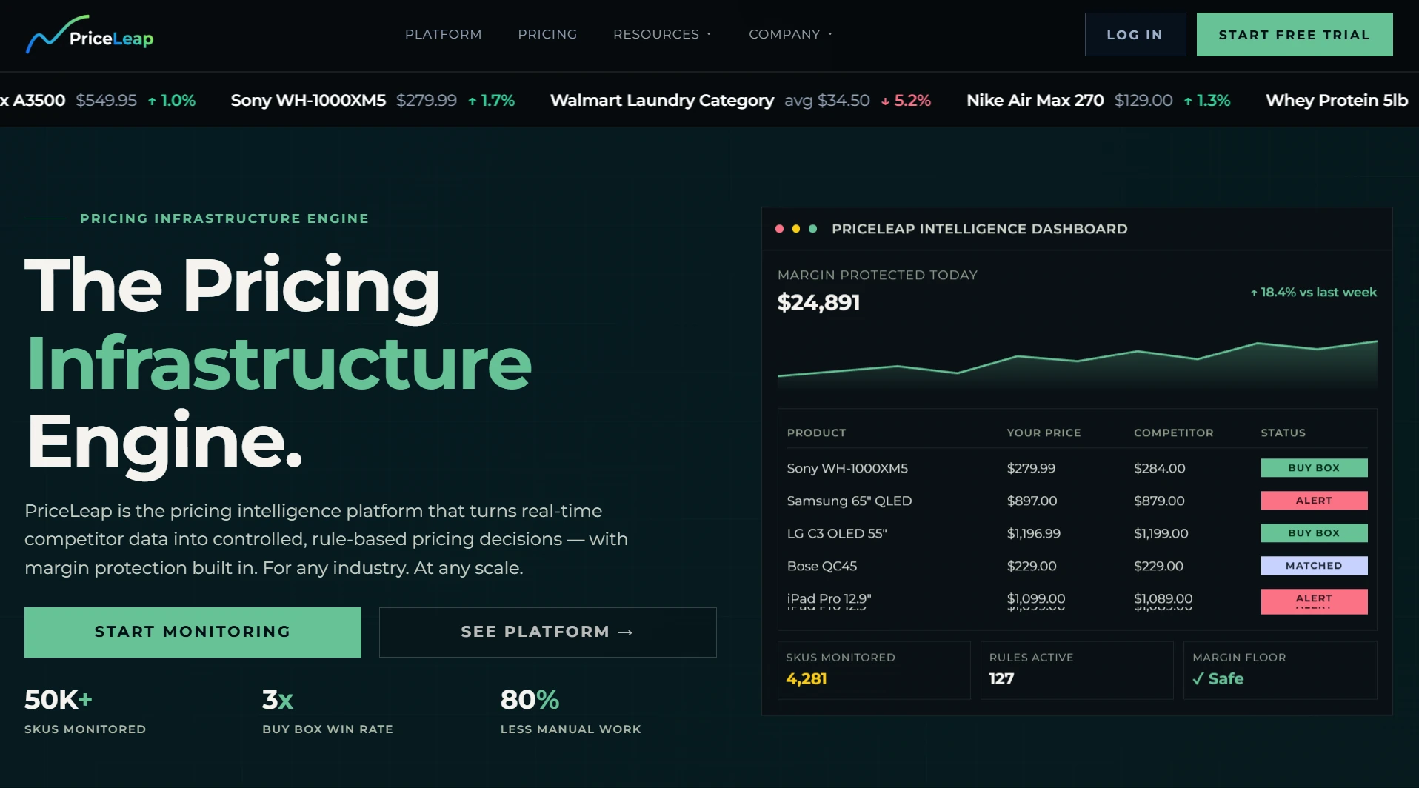Click Matched badge for Bose QC45
This screenshot has height=788, width=1419.
[x=1314, y=566]
